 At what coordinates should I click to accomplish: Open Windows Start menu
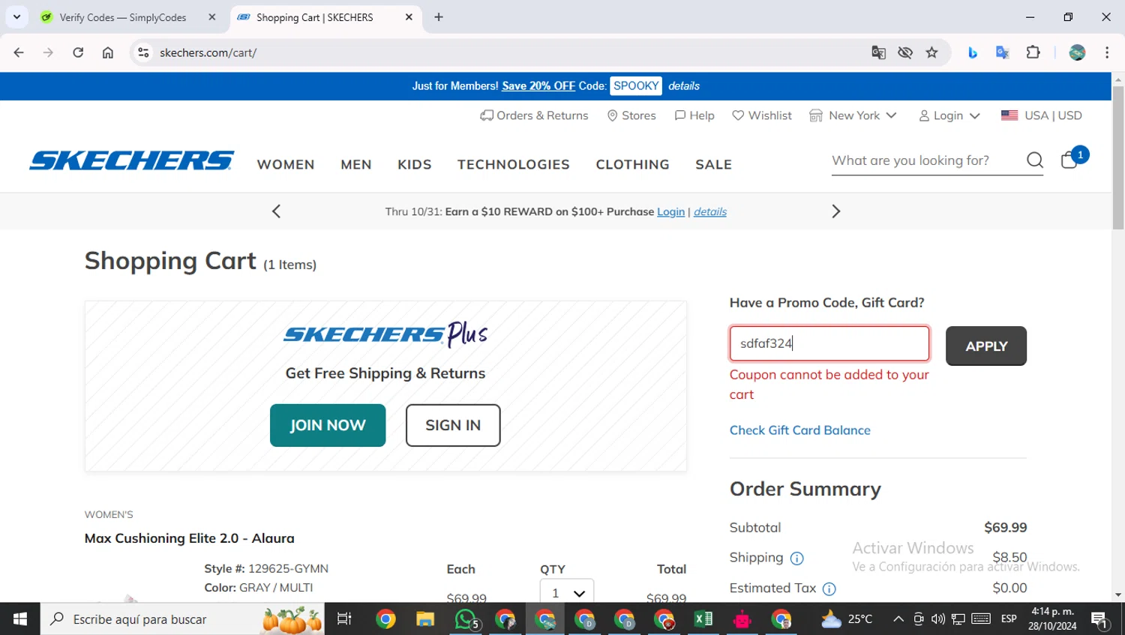coord(20,619)
